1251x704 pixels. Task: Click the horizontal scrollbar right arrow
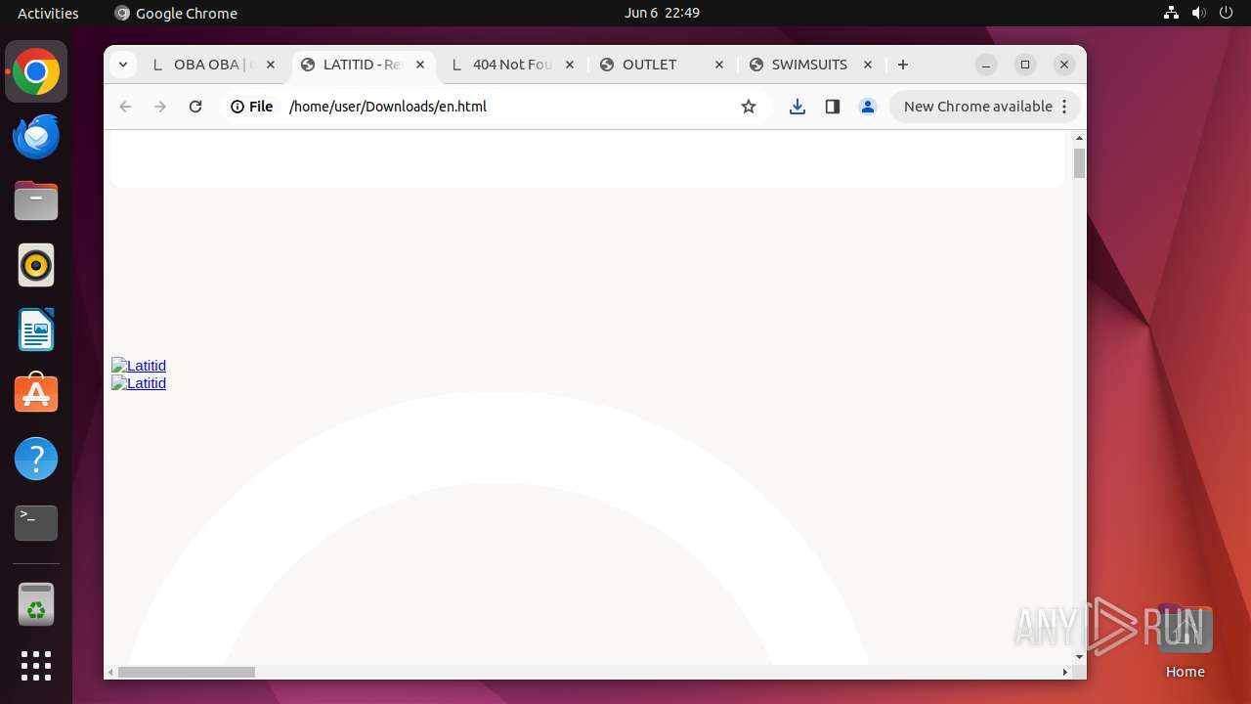point(1065,672)
